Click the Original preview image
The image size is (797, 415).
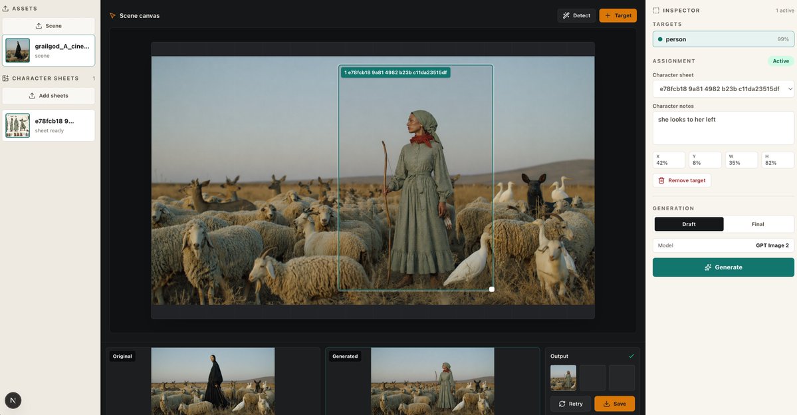pyautogui.click(x=213, y=381)
